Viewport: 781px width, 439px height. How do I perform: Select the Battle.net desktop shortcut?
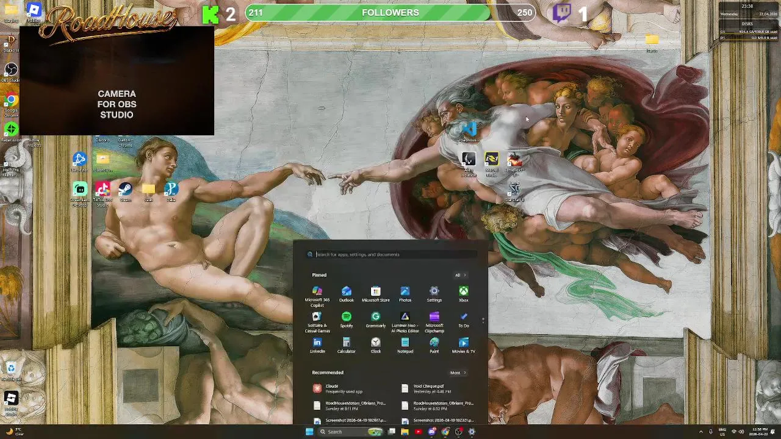[79, 162]
